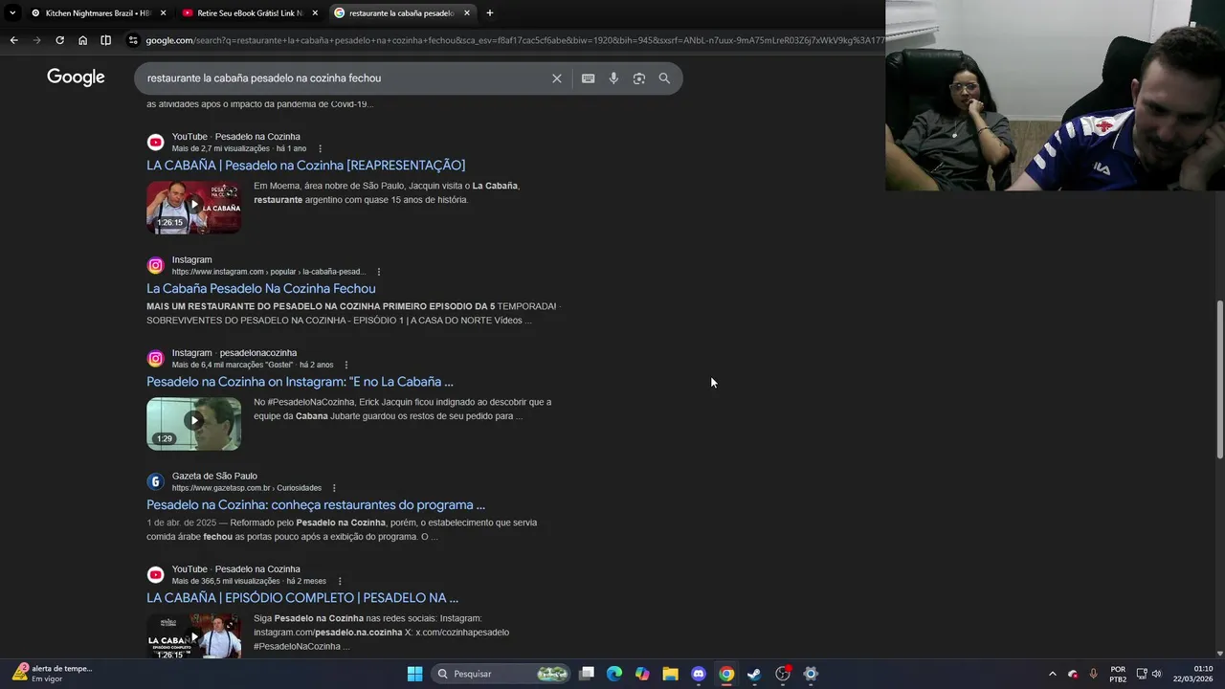
Task: Clear the search query with the X
Action: pos(557,78)
